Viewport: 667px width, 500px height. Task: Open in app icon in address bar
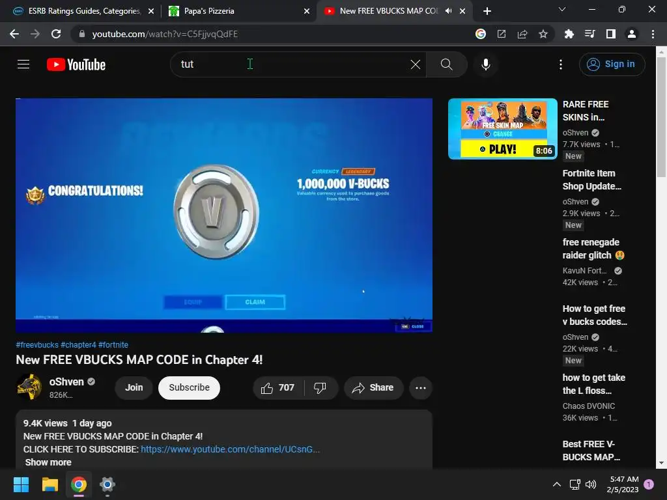point(502,34)
